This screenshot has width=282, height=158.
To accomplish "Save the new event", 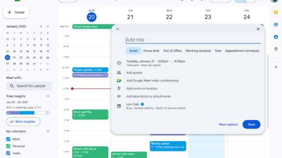I will click(251, 124).
